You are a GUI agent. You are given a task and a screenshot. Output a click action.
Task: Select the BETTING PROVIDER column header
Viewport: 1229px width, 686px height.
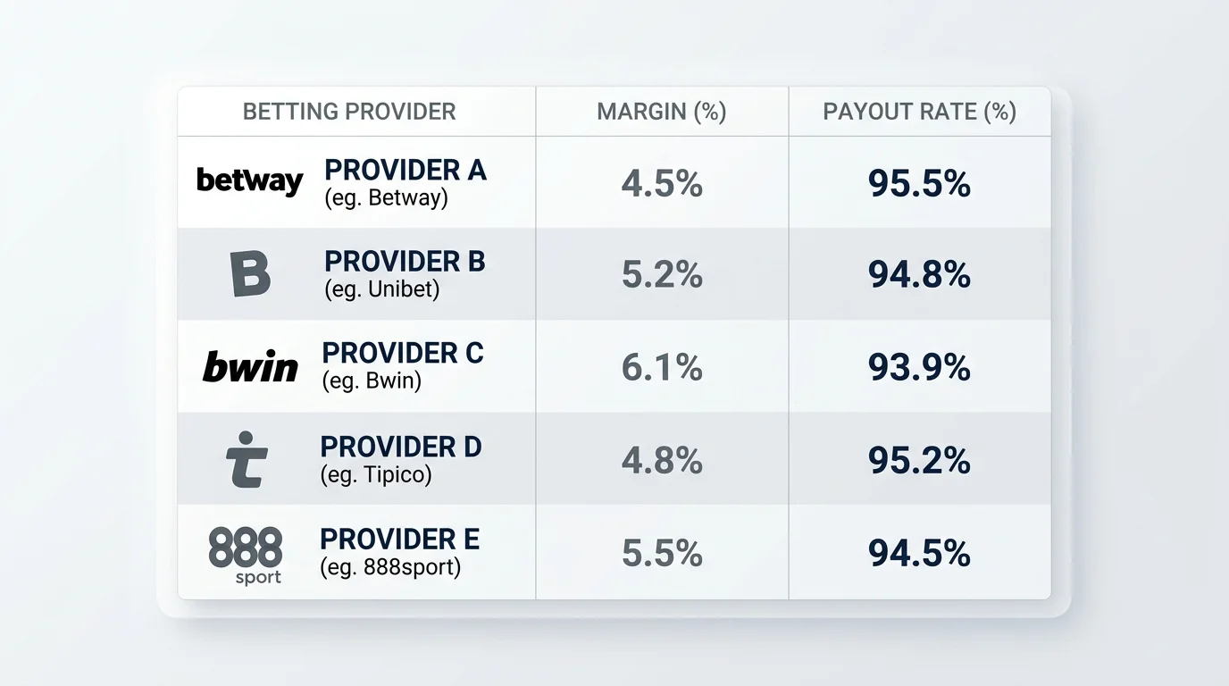point(349,112)
